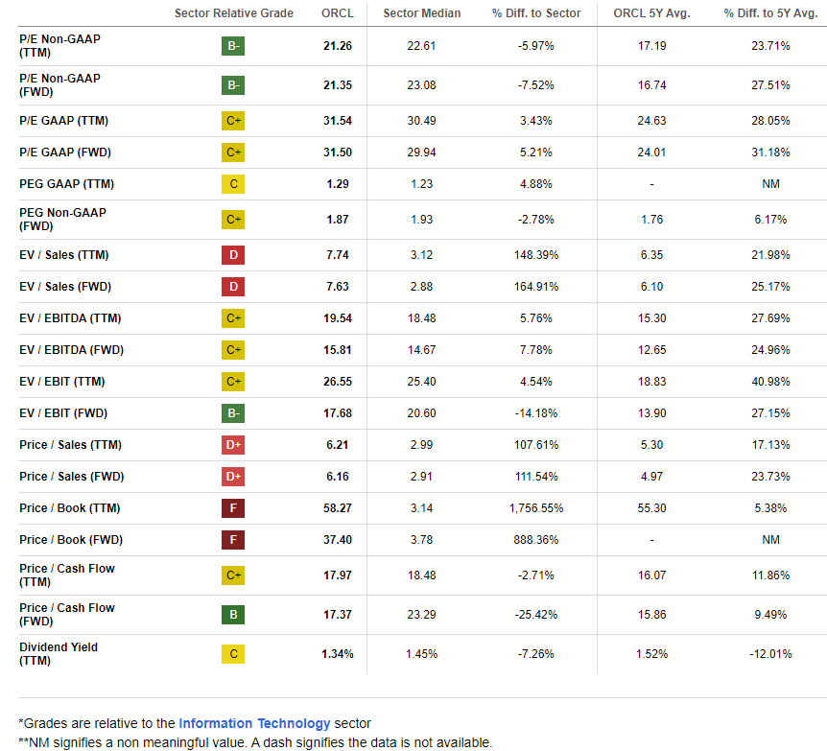
Task: Click the Price / Cash Flow (TTM) row label
Action: coord(67,575)
